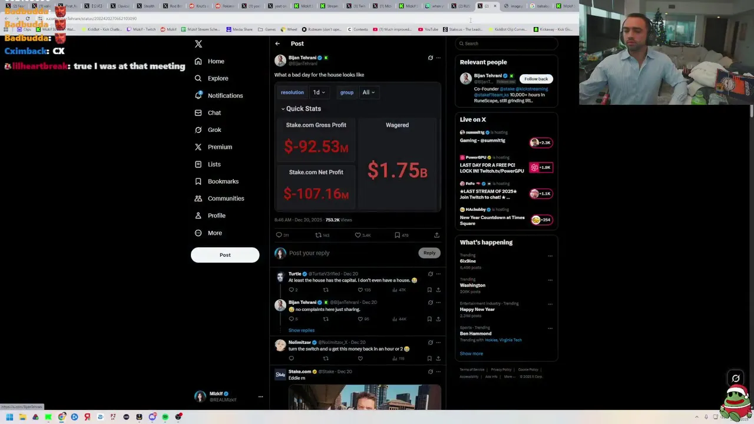The image size is (754, 424).
Task: Reply to Nolimitzor's comment
Action: coord(291,358)
